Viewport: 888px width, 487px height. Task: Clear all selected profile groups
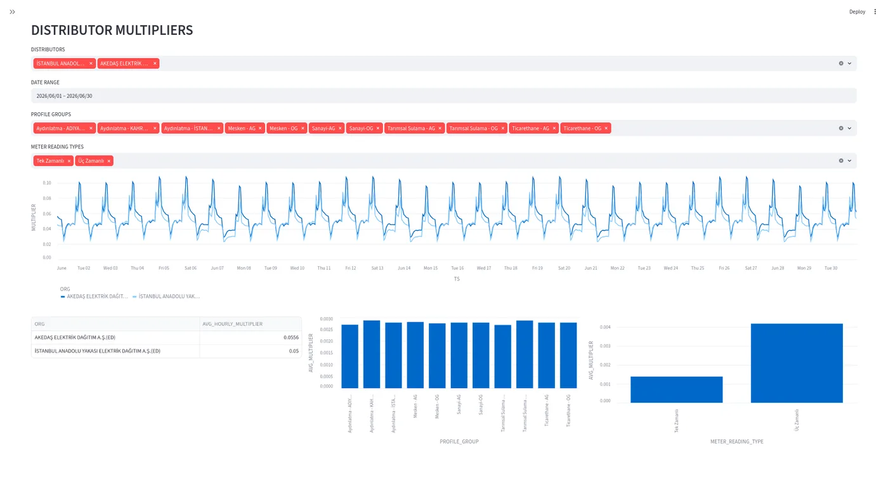click(841, 128)
